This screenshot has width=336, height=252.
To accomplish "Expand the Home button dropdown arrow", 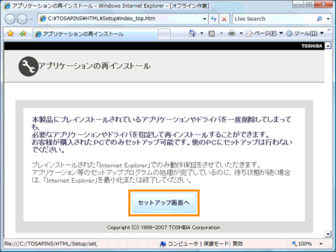I will point(202,34).
